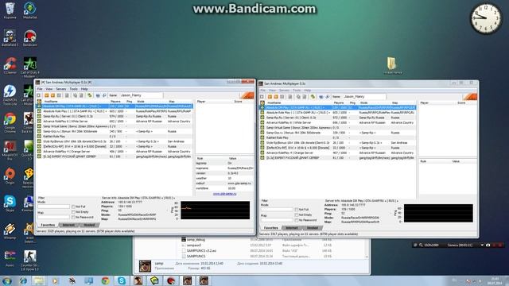Switch to Internet tab in right SA-MP window

[292, 228]
